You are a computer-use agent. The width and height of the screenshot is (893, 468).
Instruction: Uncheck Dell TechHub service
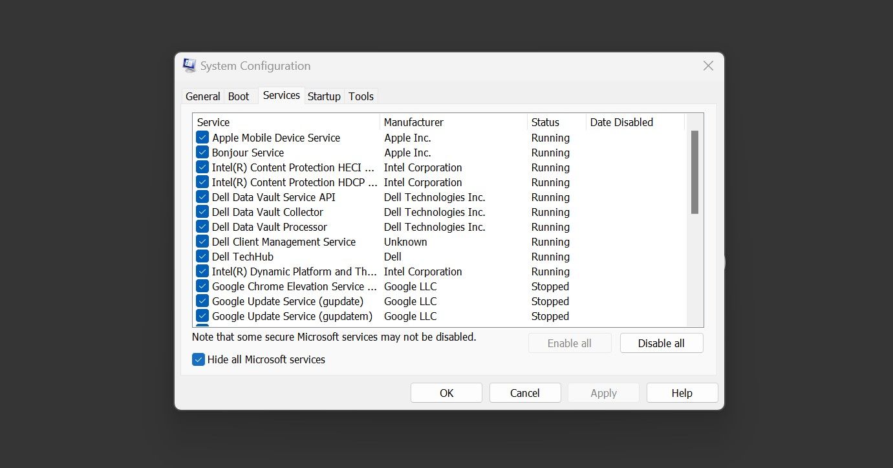[x=202, y=256]
